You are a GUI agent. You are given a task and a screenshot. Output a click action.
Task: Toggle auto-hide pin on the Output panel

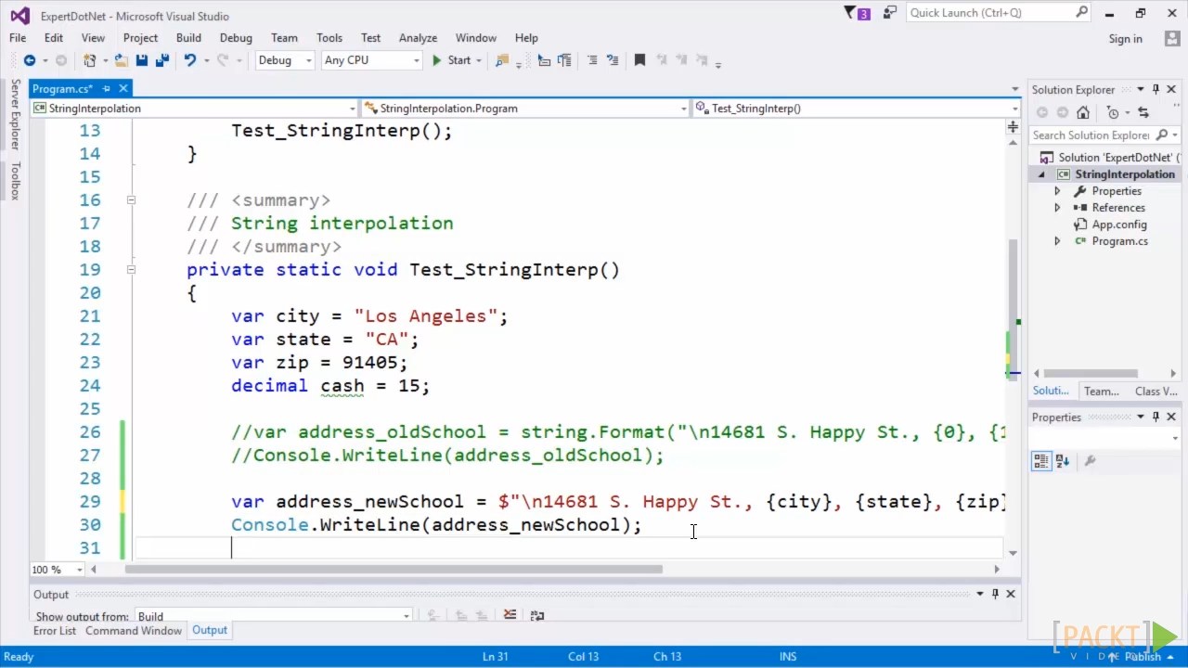point(995,594)
